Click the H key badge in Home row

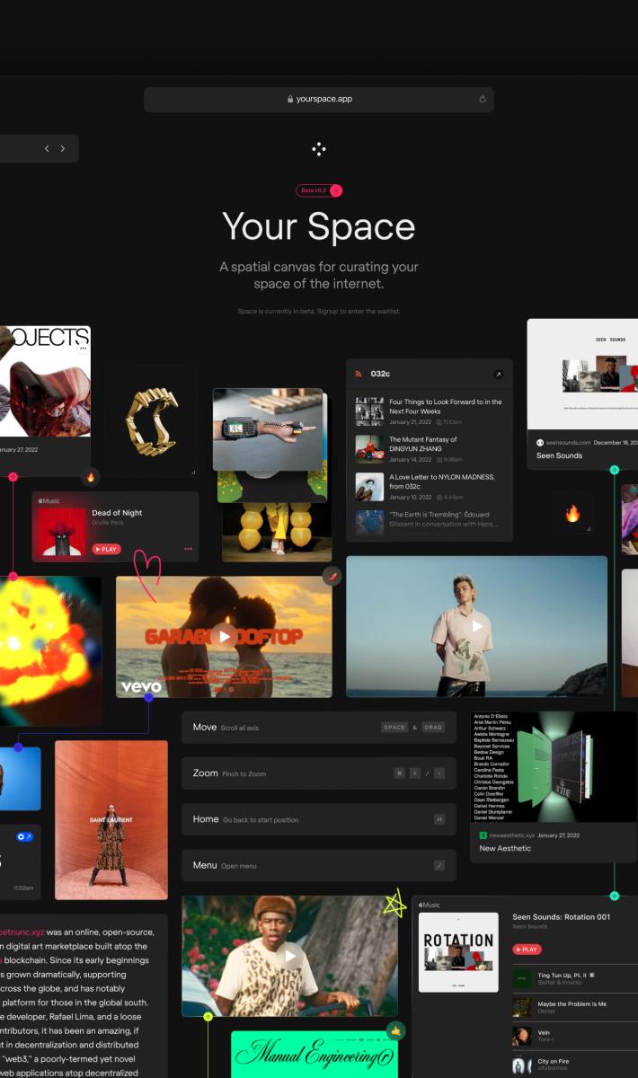pyautogui.click(x=439, y=819)
